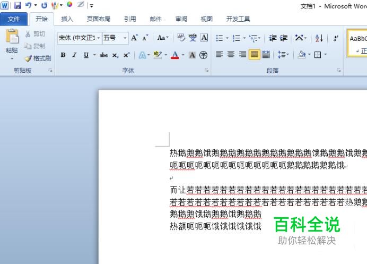The width and height of the screenshot is (367, 264).
Task: Click Align Text Left icon
Action: point(220,55)
